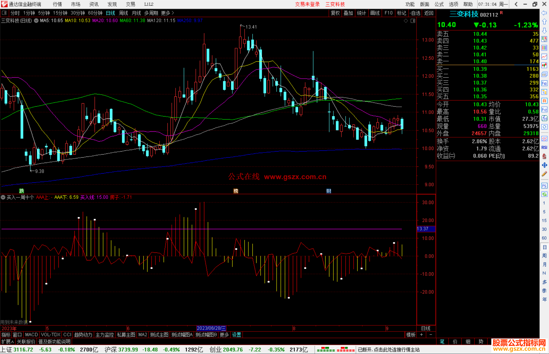This screenshot has width=549, height=354.
Task: Click the diamond icon above the main chart
Action: 406,21
